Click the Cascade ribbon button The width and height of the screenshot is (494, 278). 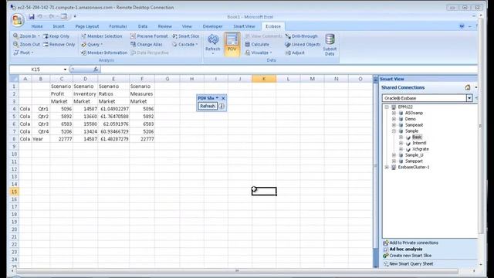click(185, 45)
